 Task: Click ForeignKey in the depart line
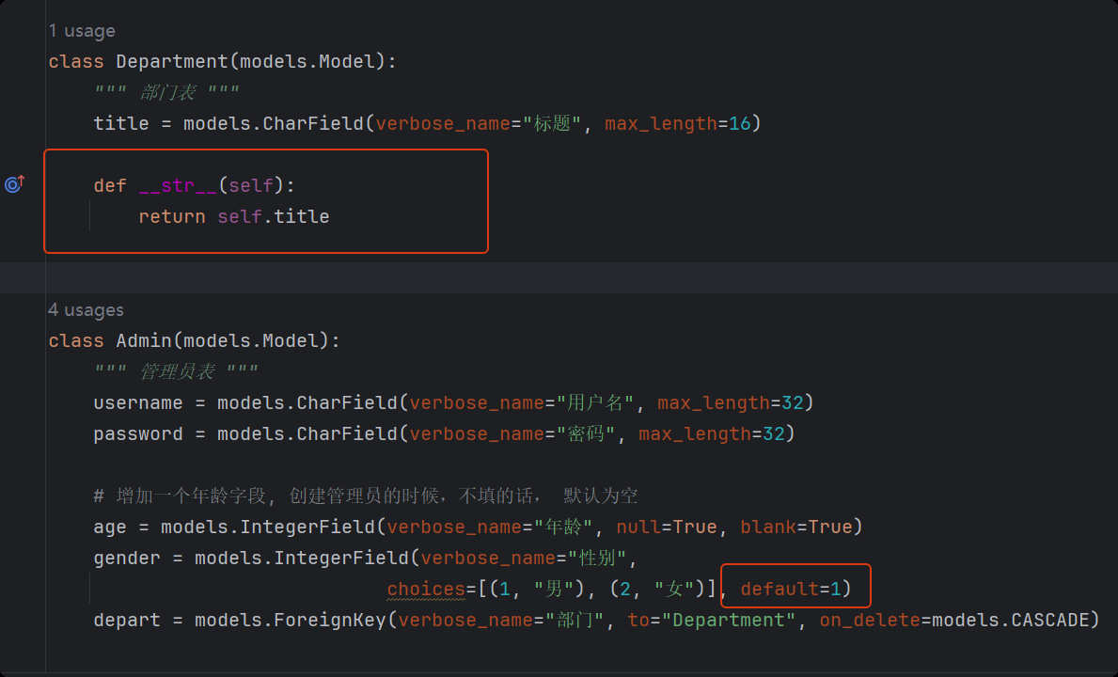click(329, 620)
